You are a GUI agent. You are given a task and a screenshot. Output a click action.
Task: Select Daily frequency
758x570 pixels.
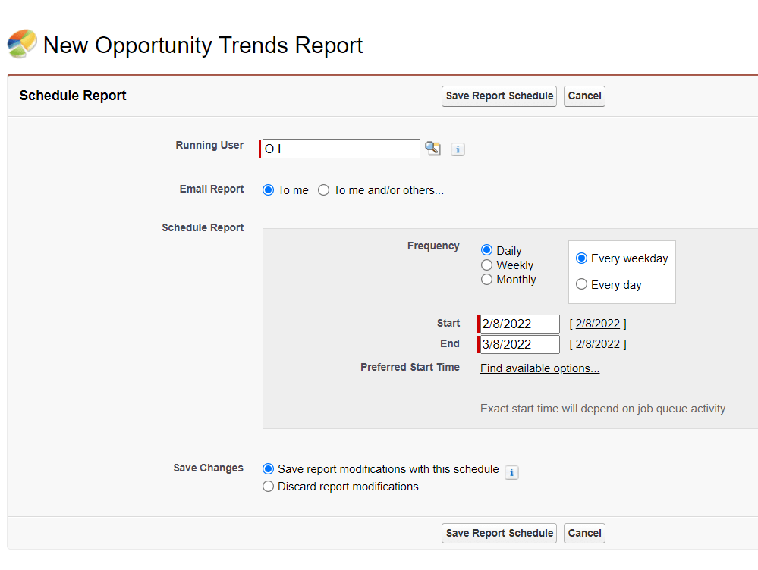pyautogui.click(x=487, y=250)
